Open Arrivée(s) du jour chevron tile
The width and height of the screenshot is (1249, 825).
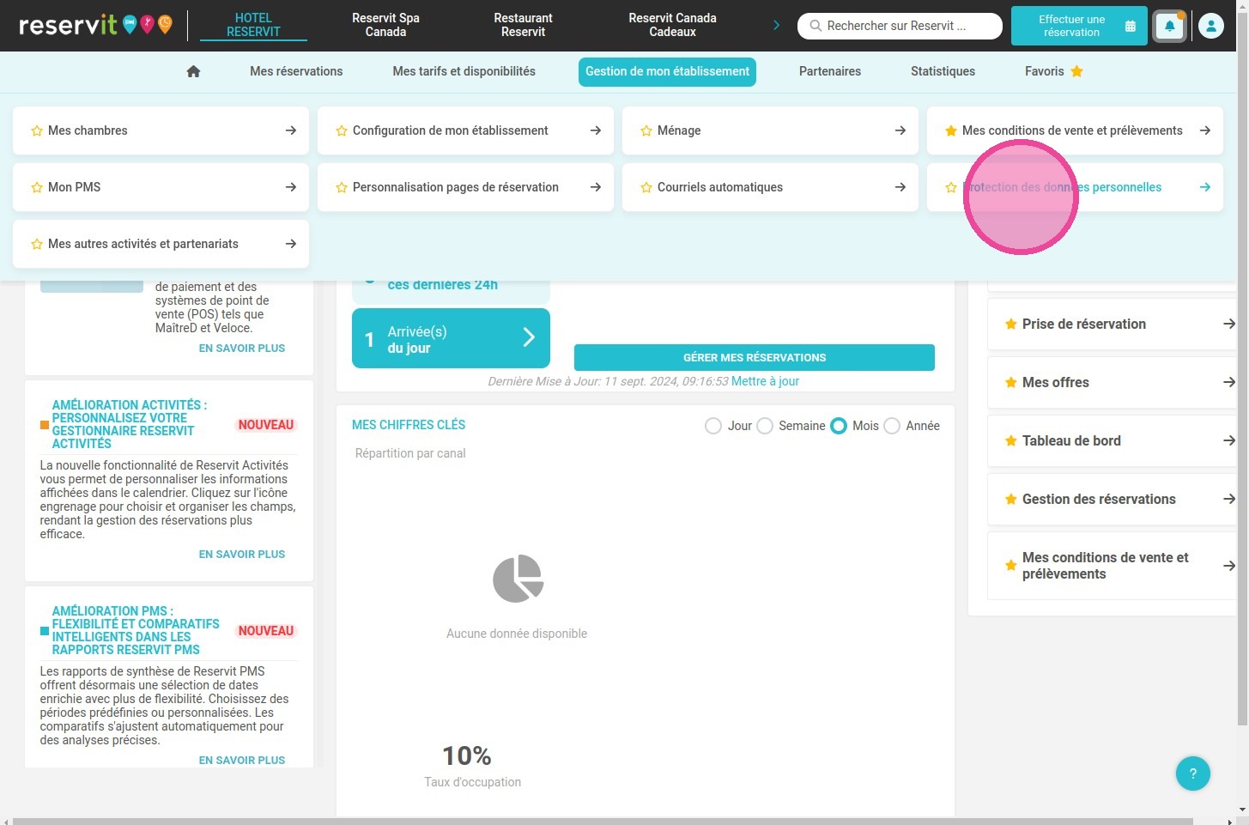pos(529,338)
